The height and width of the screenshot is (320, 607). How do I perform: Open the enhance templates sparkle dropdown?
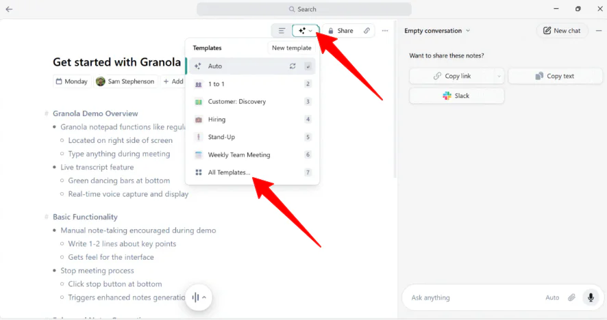(x=306, y=31)
